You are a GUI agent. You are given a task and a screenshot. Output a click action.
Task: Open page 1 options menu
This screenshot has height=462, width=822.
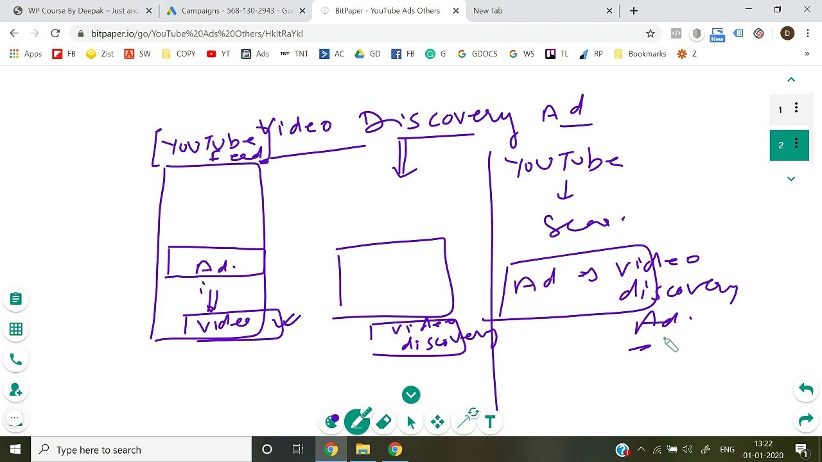tap(796, 108)
